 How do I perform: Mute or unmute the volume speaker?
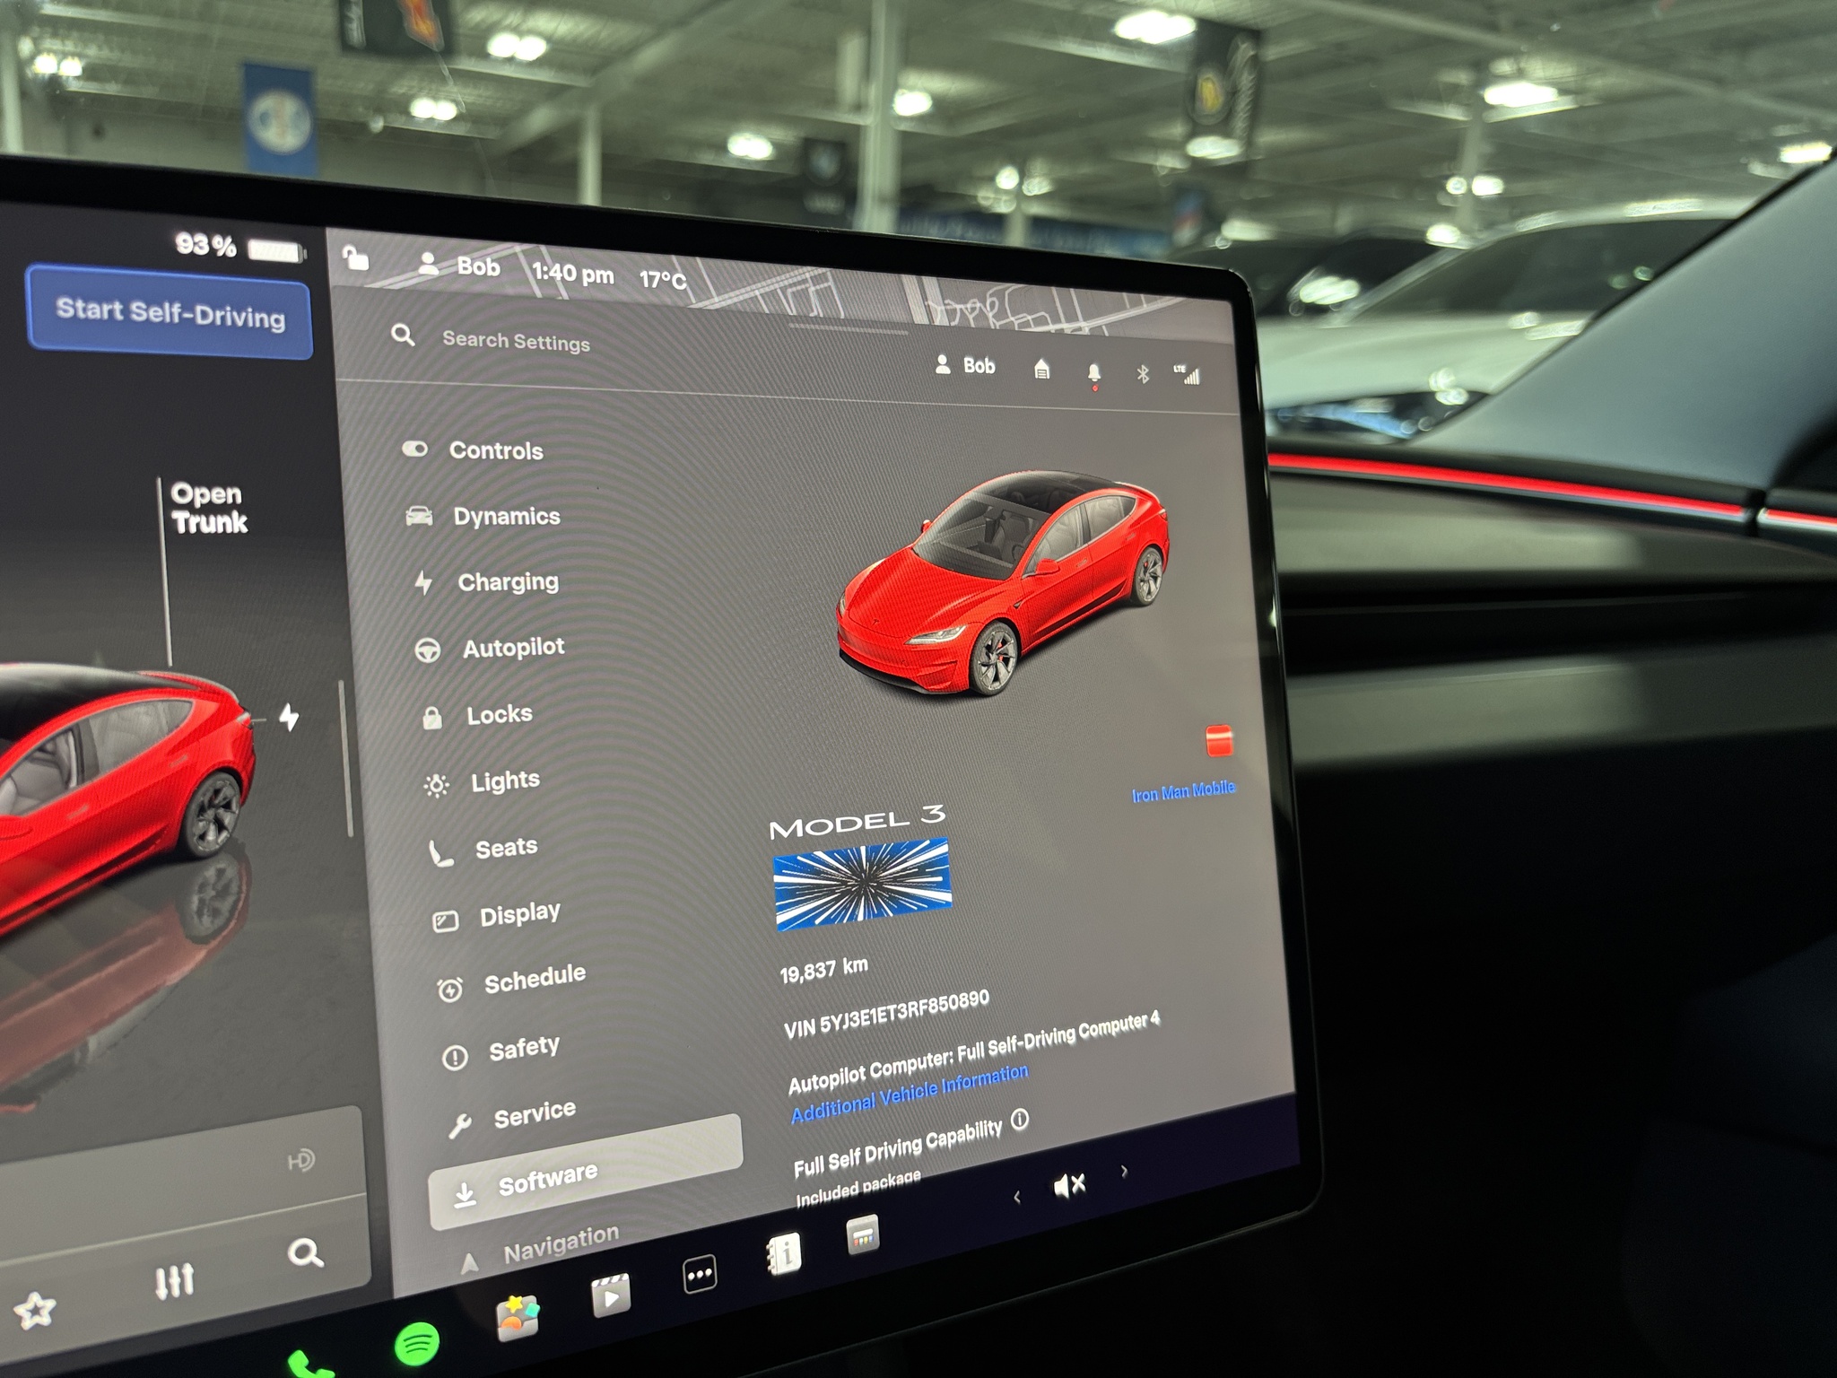1069,1185
